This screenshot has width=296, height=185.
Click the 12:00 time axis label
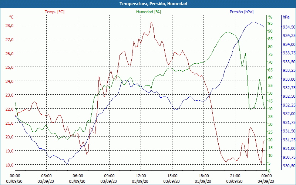(x=141, y=176)
